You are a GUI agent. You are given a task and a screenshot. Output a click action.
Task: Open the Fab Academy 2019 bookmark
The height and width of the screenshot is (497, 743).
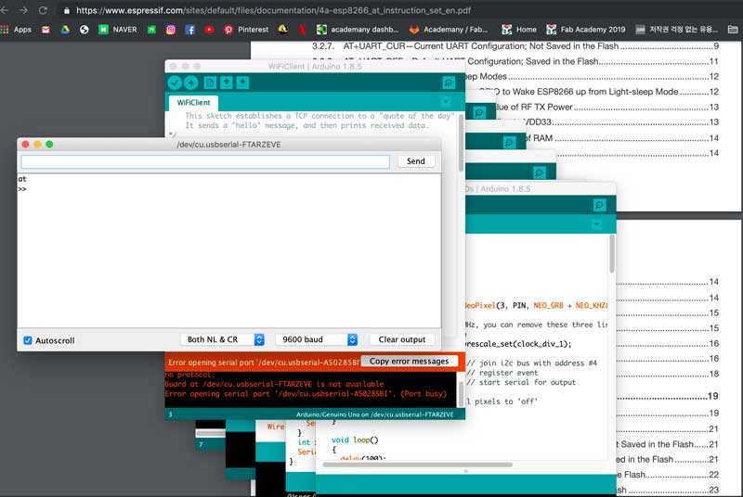(586, 30)
